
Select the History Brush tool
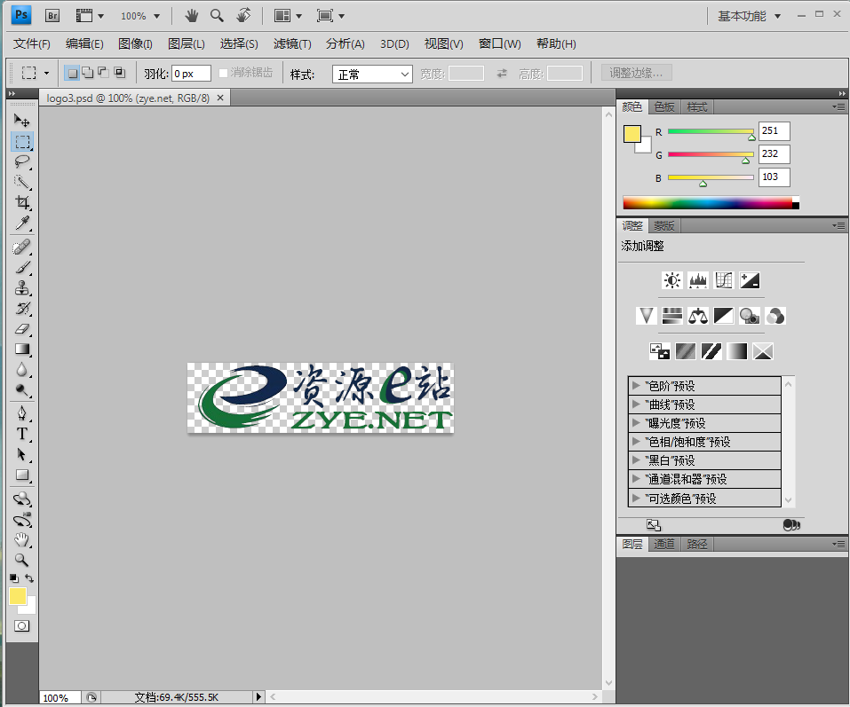click(21, 309)
